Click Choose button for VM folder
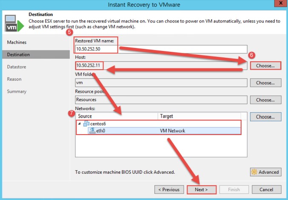This screenshot has height=200, width=288. pyautogui.click(x=265, y=83)
